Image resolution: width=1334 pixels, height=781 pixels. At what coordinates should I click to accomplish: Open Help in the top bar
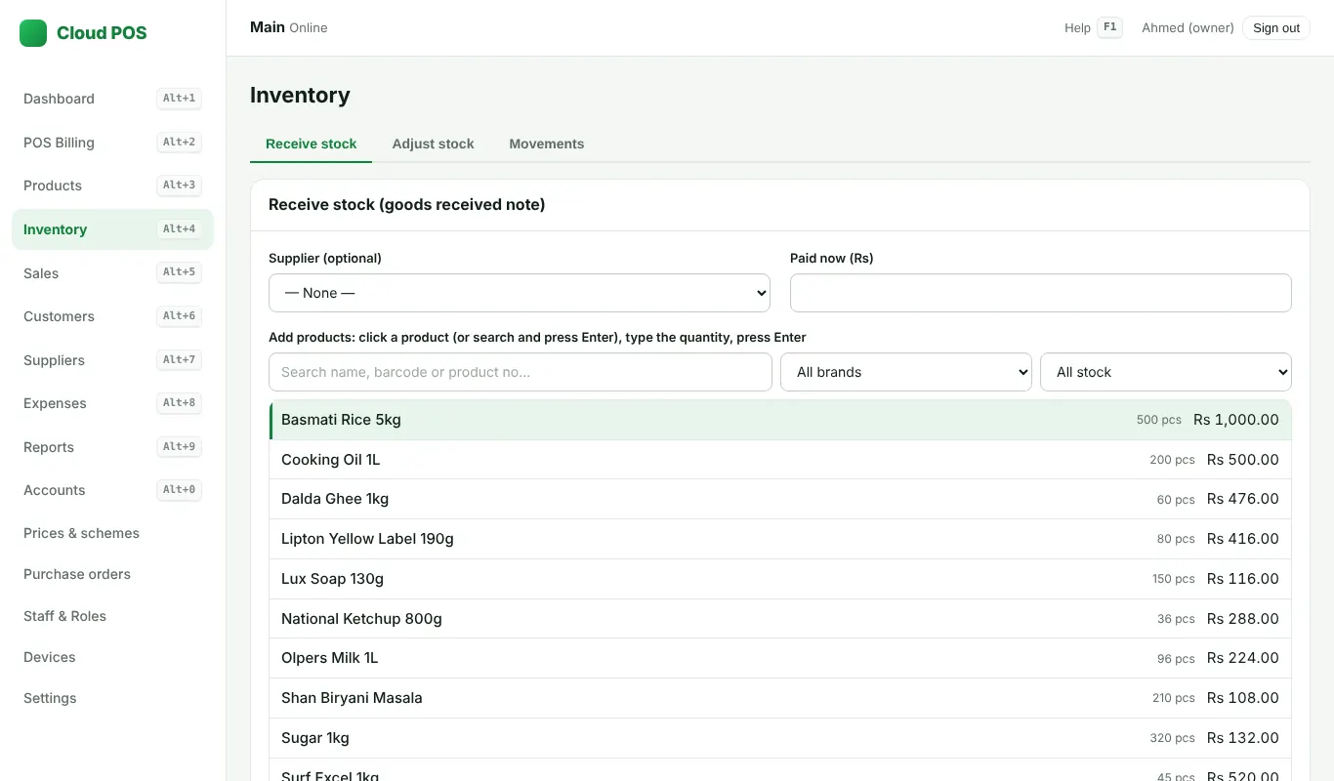coord(1093,28)
